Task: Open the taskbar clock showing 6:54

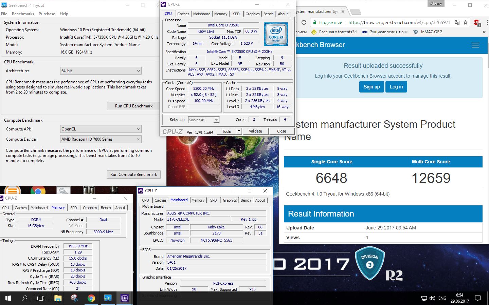Action: pos(459,298)
